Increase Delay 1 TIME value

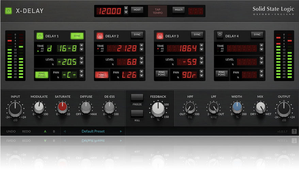[x=81, y=45]
